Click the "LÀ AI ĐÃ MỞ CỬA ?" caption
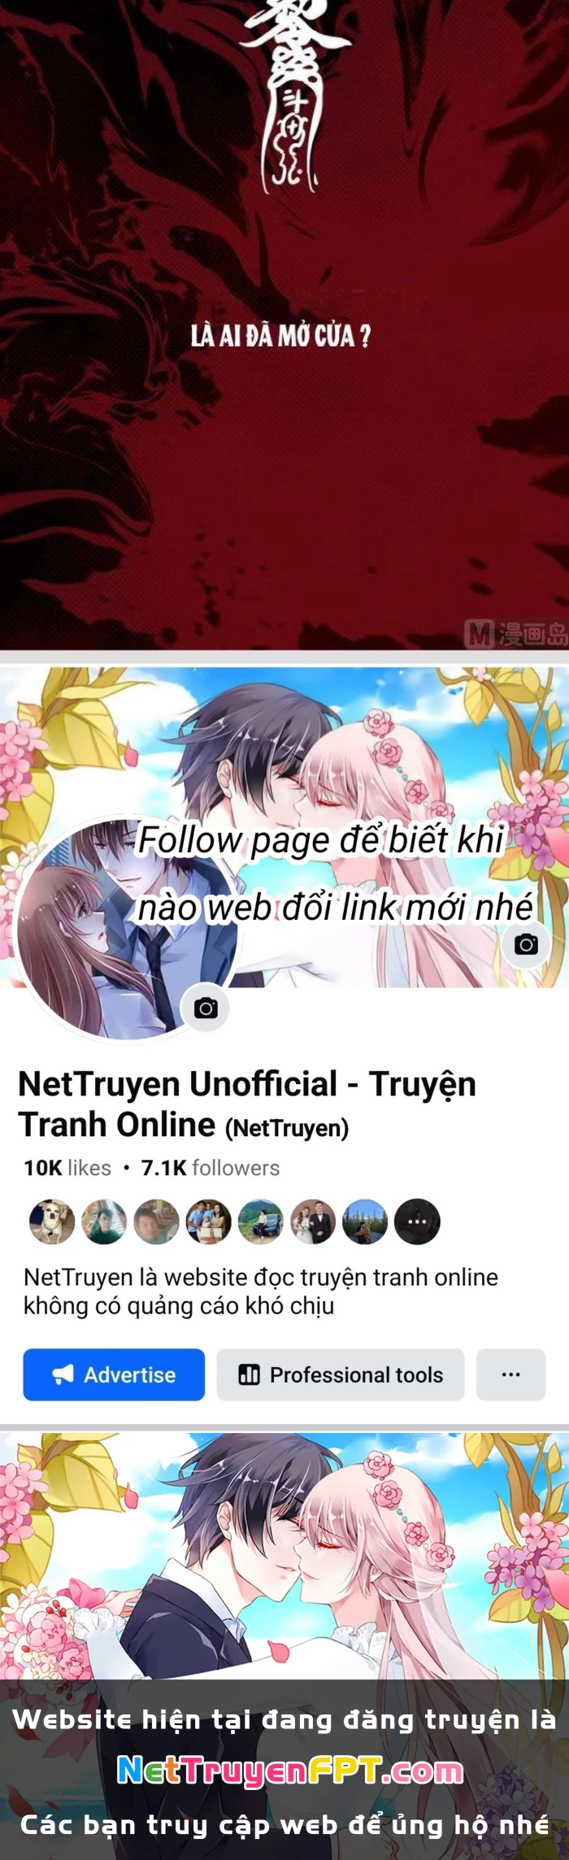The height and width of the screenshot is (1860, 569). tap(281, 335)
